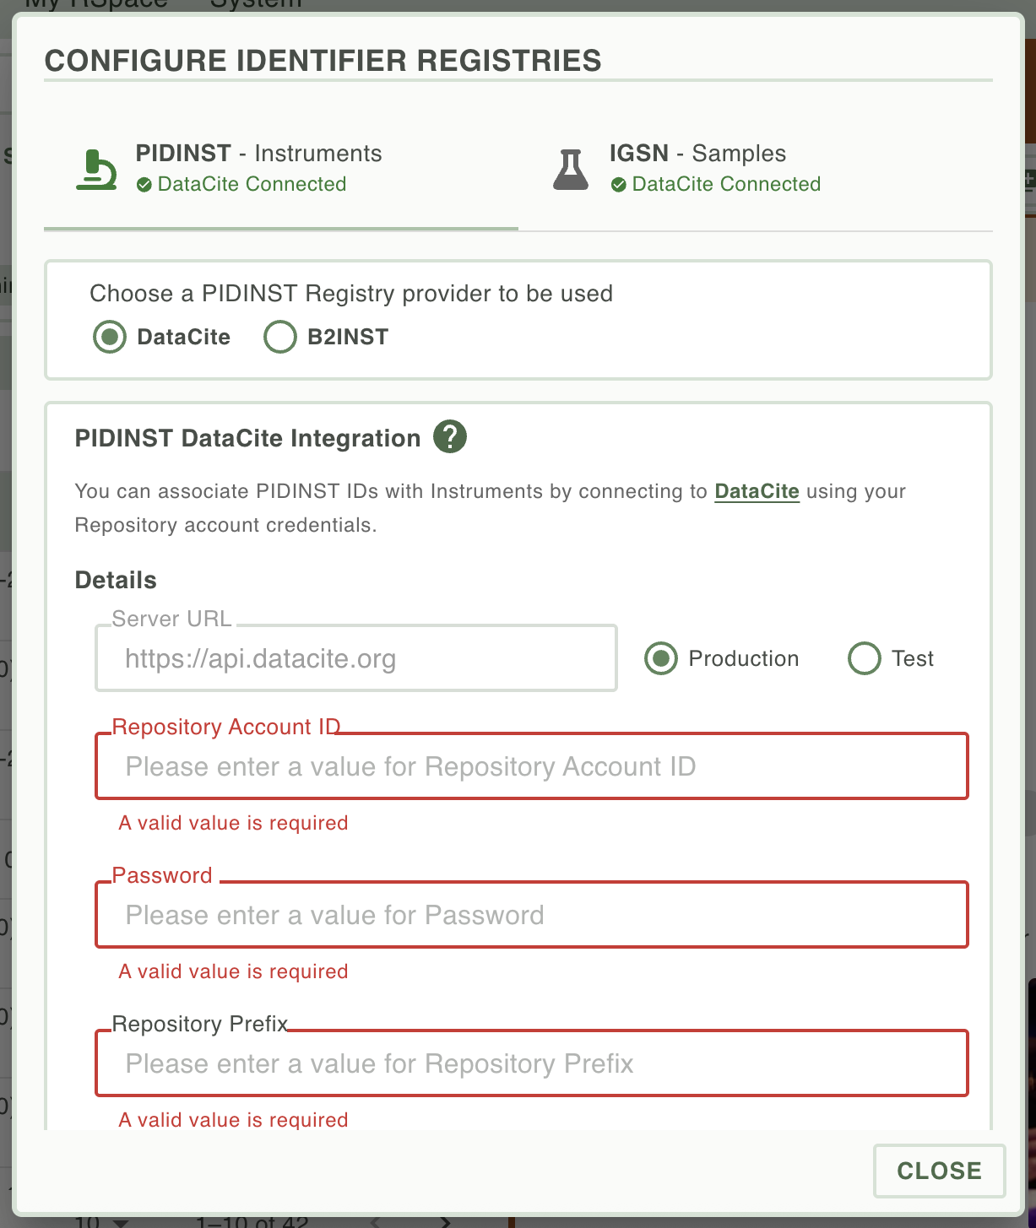
Task: Expand the rows-per-page dropdown arrow
Action: pyautogui.click(x=121, y=1222)
